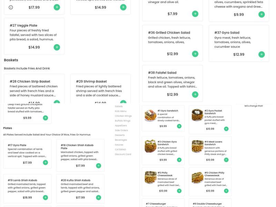Add #17 Gyro Plate to cart
Image resolution: width=276 pixels, height=207 pixels.
pyautogui.click(x=45, y=162)
